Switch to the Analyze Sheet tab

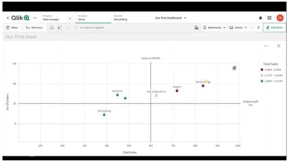click(93, 18)
